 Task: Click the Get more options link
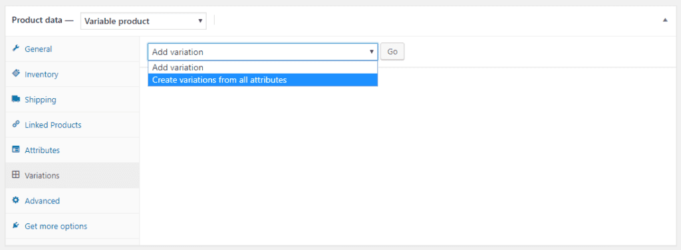pos(56,226)
